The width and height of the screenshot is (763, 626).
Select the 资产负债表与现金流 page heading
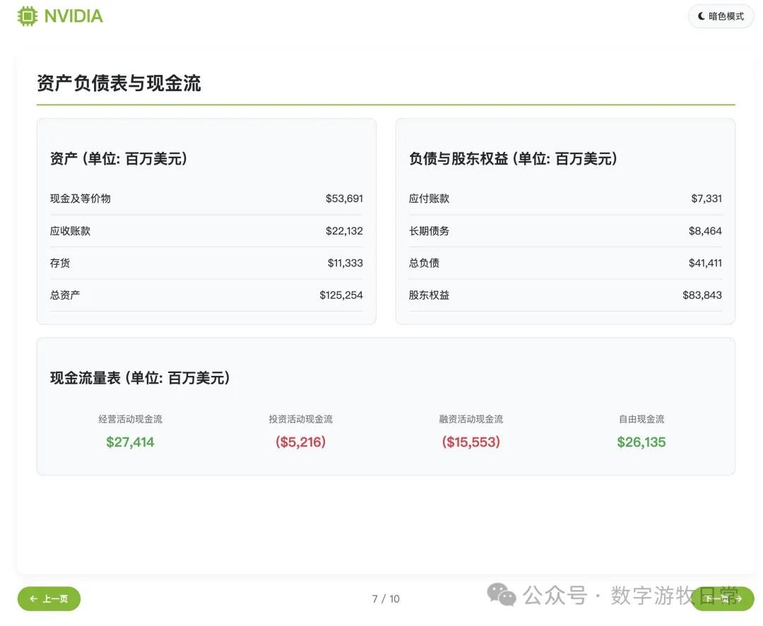point(119,83)
